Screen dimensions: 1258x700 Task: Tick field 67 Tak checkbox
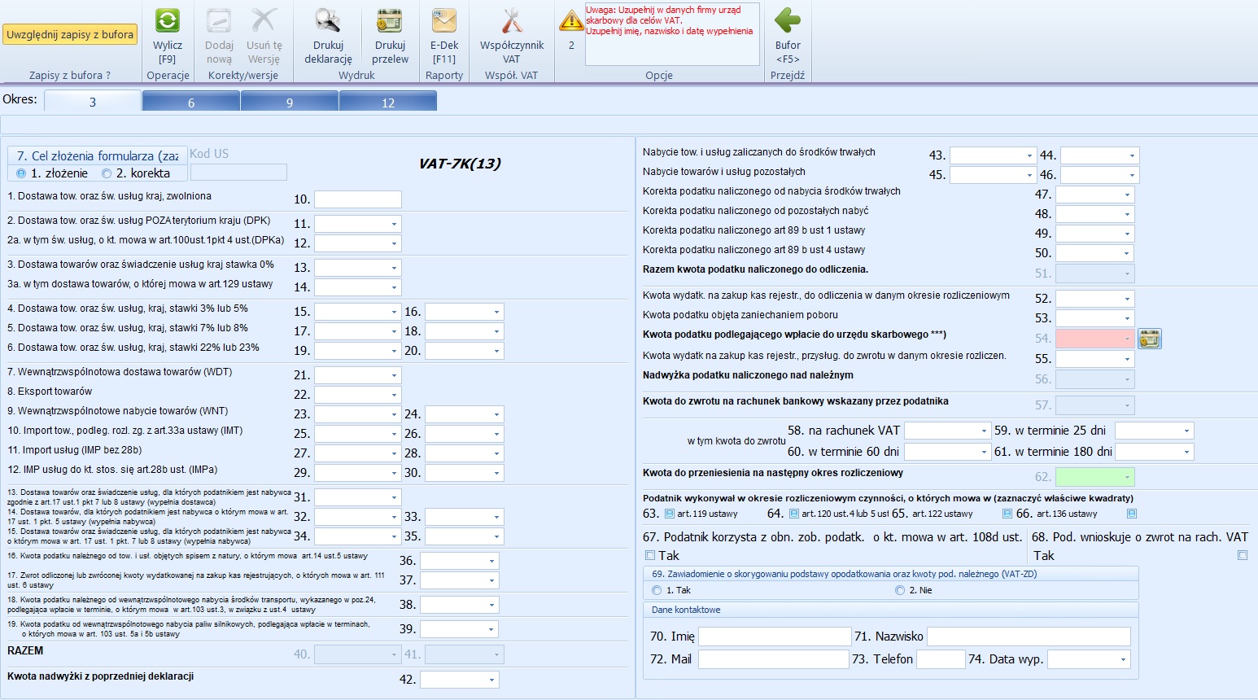(x=650, y=555)
